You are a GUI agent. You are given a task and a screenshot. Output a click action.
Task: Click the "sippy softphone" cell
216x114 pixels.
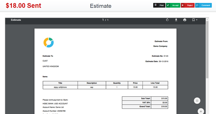[x=60, y=87]
